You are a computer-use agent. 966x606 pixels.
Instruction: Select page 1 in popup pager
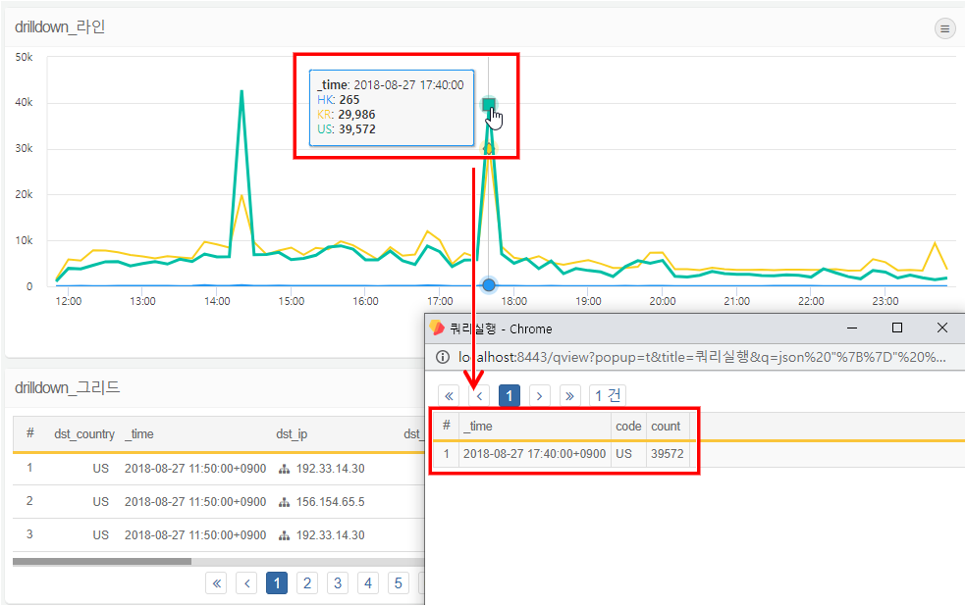[509, 395]
